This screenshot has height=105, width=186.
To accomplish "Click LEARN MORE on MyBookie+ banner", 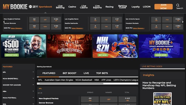I will tap(161, 55).
